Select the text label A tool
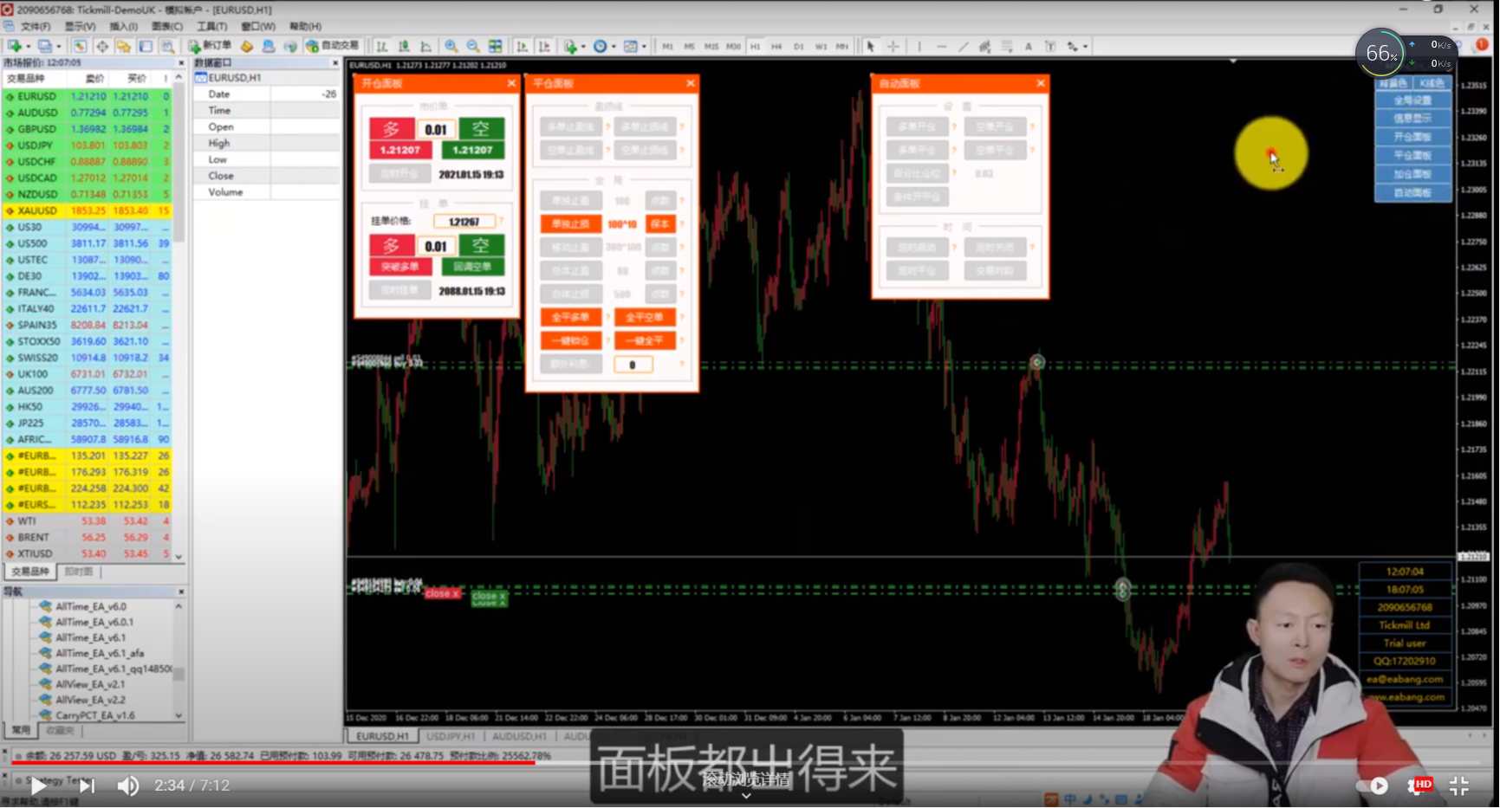The image size is (1500, 808). click(x=1029, y=46)
